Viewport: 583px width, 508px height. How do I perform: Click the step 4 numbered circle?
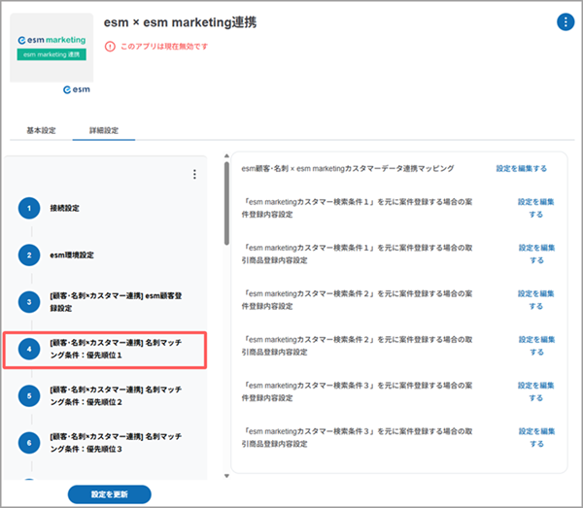[x=29, y=349]
